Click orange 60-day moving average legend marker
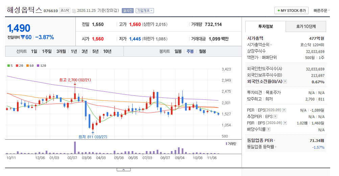The height and width of the screenshot is (176, 339). point(27,66)
